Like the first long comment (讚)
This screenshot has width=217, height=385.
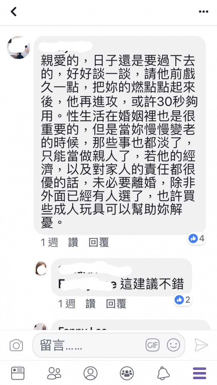tap(73, 242)
